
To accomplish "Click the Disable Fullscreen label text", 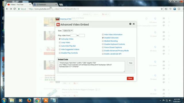I will [111, 38].
